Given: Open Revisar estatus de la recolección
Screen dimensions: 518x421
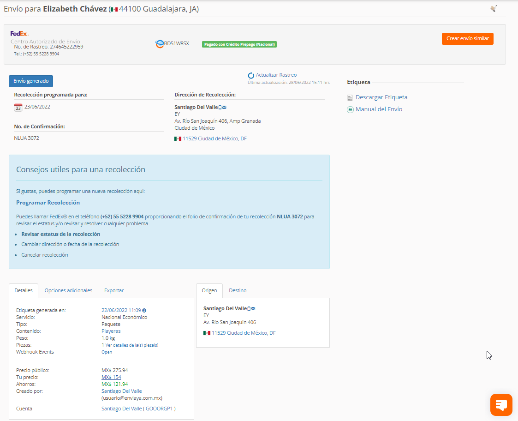Looking at the screenshot, I should (x=61, y=234).
